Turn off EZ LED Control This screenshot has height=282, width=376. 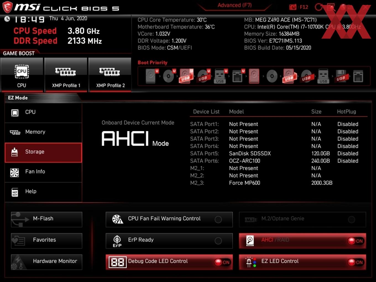click(356, 262)
